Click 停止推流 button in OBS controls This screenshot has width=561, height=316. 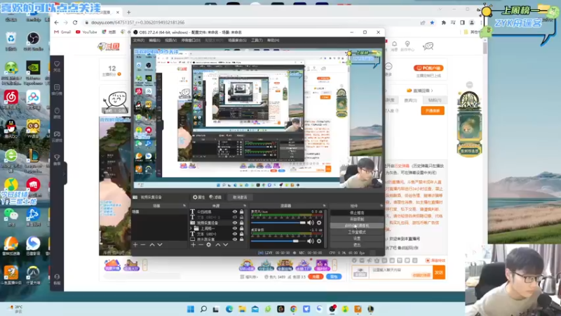tap(357, 213)
